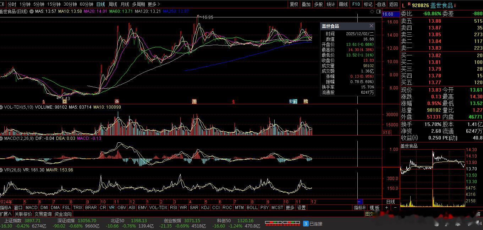Click the plus zoom button near 模板
The image size is (483, 230).
point(386,207)
